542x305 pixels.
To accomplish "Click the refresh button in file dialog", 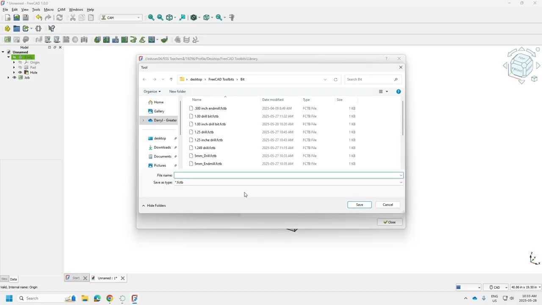I will 336,79.
